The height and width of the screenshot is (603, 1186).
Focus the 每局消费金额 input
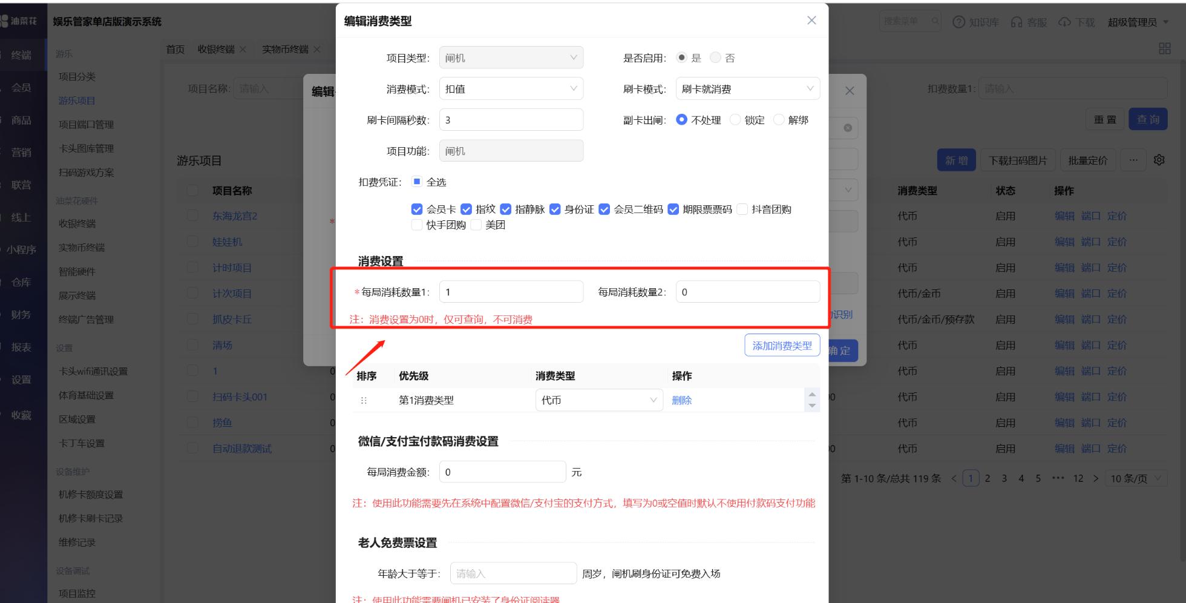click(503, 472)
